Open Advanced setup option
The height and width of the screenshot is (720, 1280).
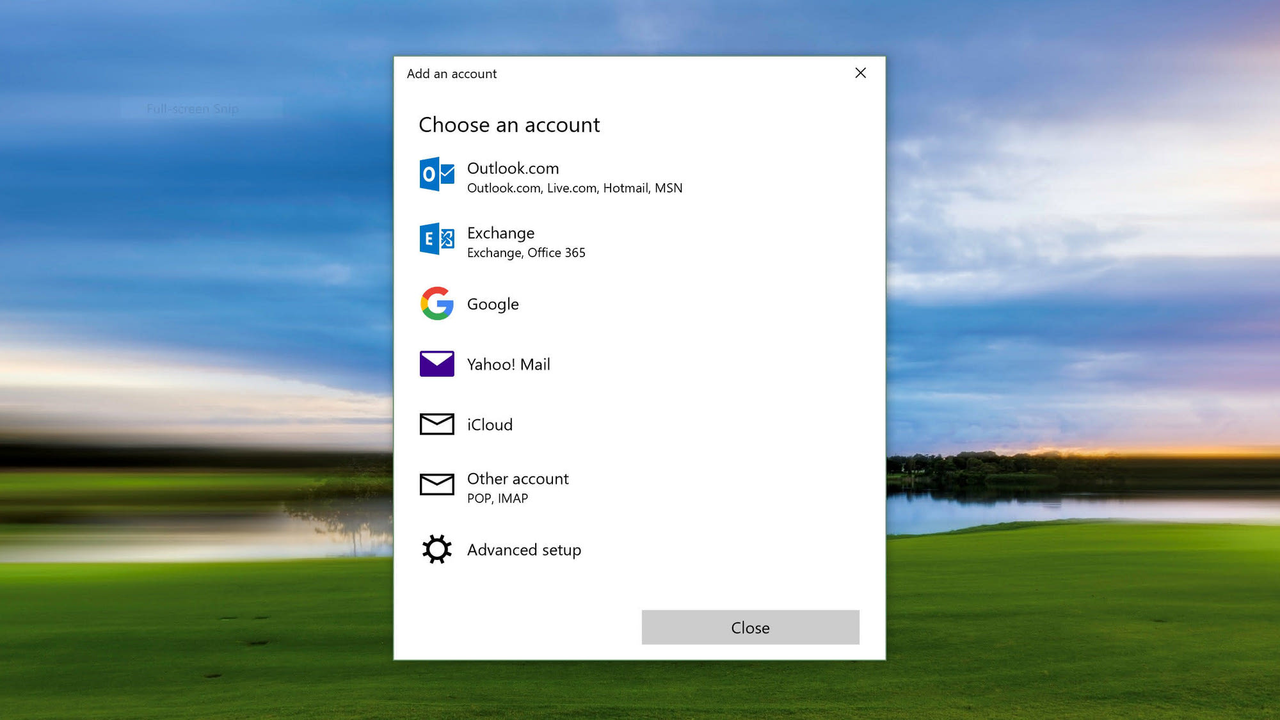tap(639, 550)
